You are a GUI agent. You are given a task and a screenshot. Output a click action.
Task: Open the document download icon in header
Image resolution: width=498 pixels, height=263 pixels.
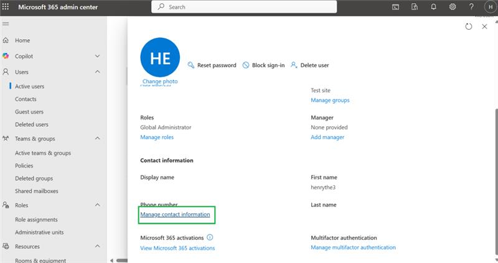[x=415, y=7]
